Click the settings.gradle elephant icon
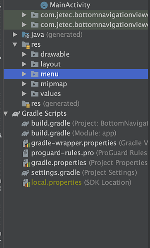The image size is (150, 248). coord(25,172)
